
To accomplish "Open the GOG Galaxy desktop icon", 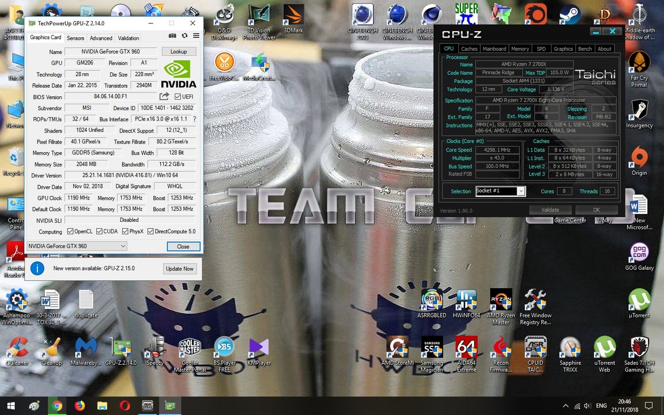I will [639, 256].
